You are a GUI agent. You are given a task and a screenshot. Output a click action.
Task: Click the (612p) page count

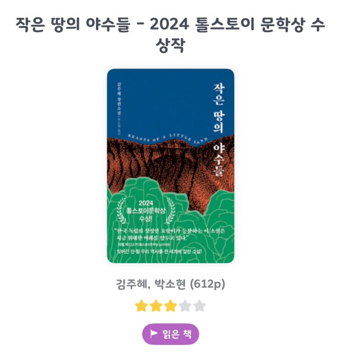(x=207, y=284)
